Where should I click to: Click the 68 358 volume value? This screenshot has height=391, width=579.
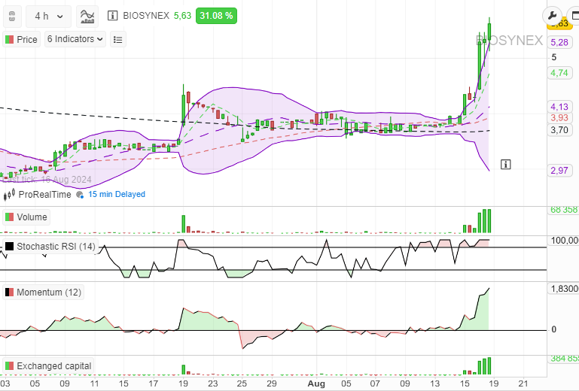(564, 210)
